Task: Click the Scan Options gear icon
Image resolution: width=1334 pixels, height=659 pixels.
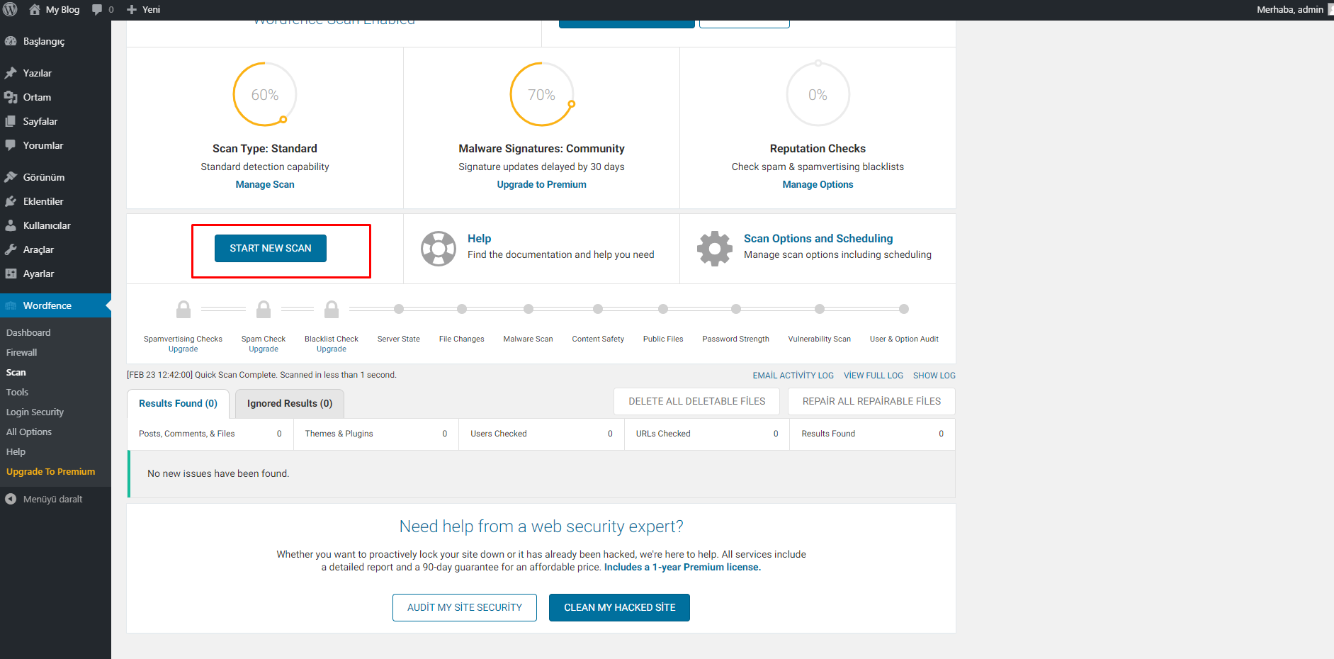Action: coord(715,248)
